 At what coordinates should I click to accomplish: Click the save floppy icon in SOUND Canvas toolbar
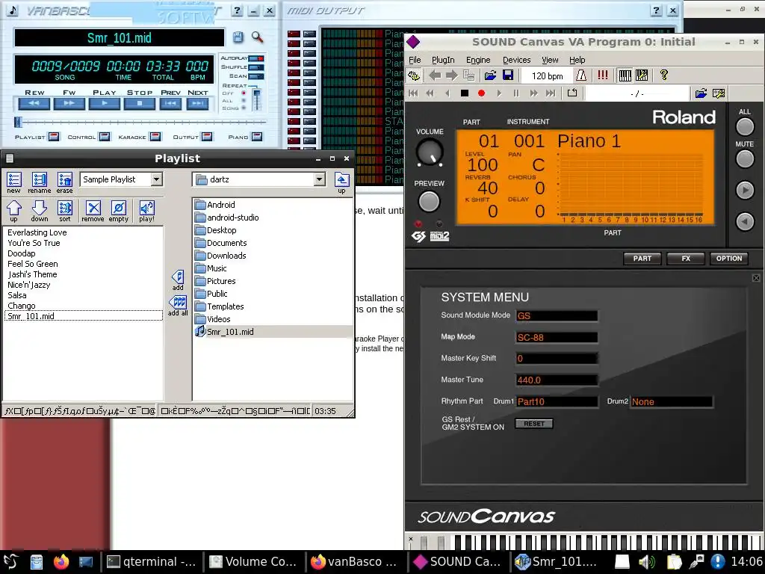click(x=508, y=75)
